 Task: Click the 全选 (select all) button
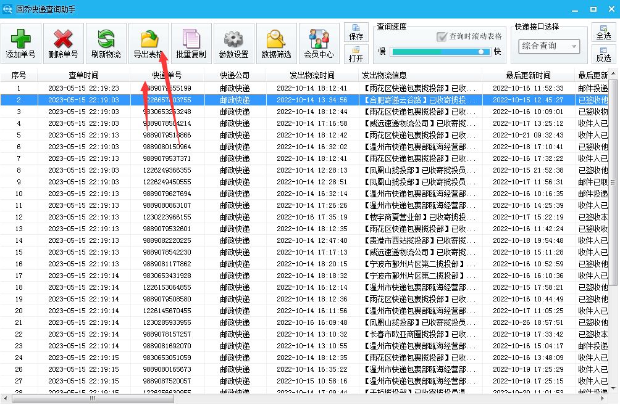[603, 33]
